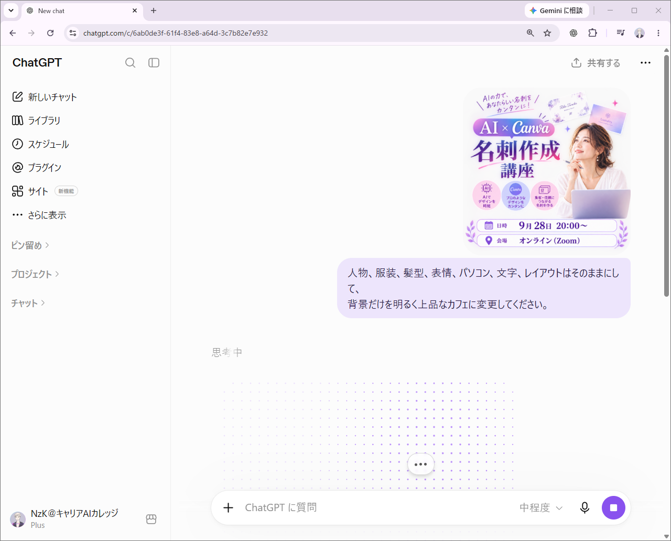Open スケジュール in the sidebar
The image size is (671, 541).
[x=40, y=144]
